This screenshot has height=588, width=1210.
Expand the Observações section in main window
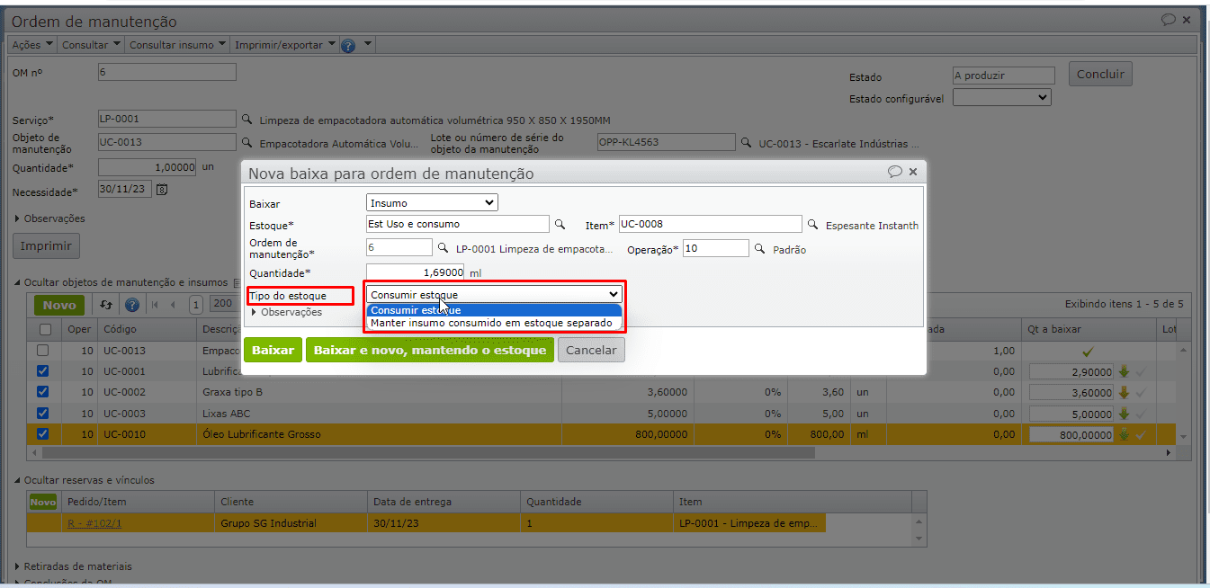[x=49, y=218]
